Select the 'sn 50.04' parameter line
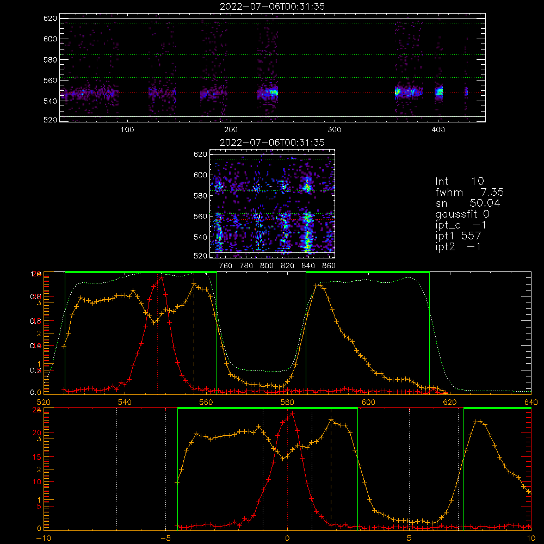Screen dimensions: 544x544 pos(468,203)
